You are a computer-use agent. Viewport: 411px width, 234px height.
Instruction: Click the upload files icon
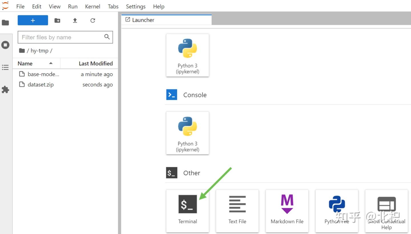(x=75, y=21)
